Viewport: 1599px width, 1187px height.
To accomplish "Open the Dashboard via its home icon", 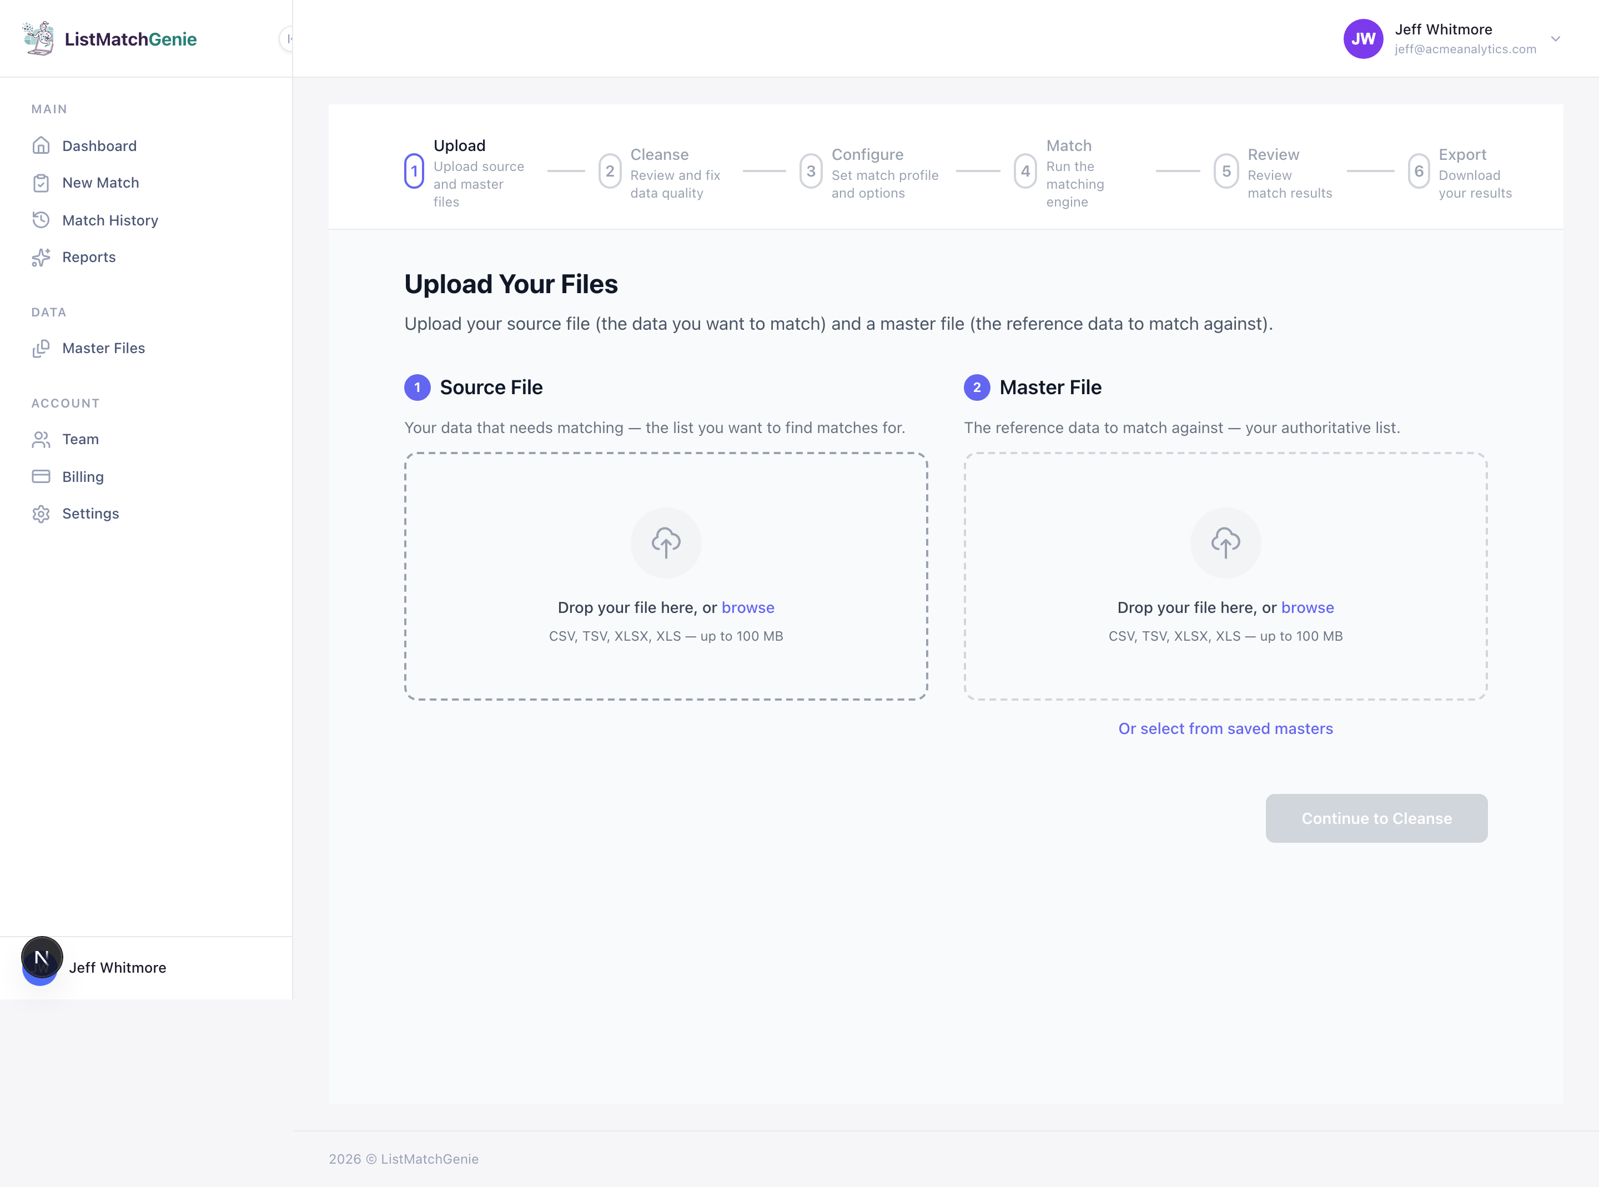I will coord(41,145).
